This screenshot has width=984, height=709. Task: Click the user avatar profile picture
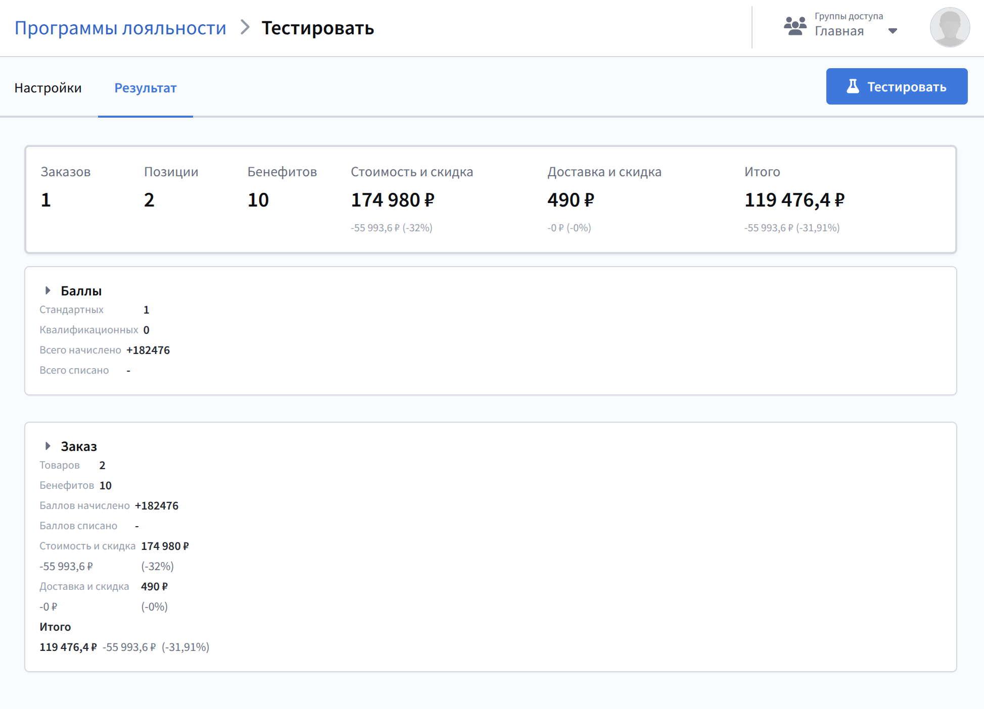pyautogui.click(x=949, y=28)
